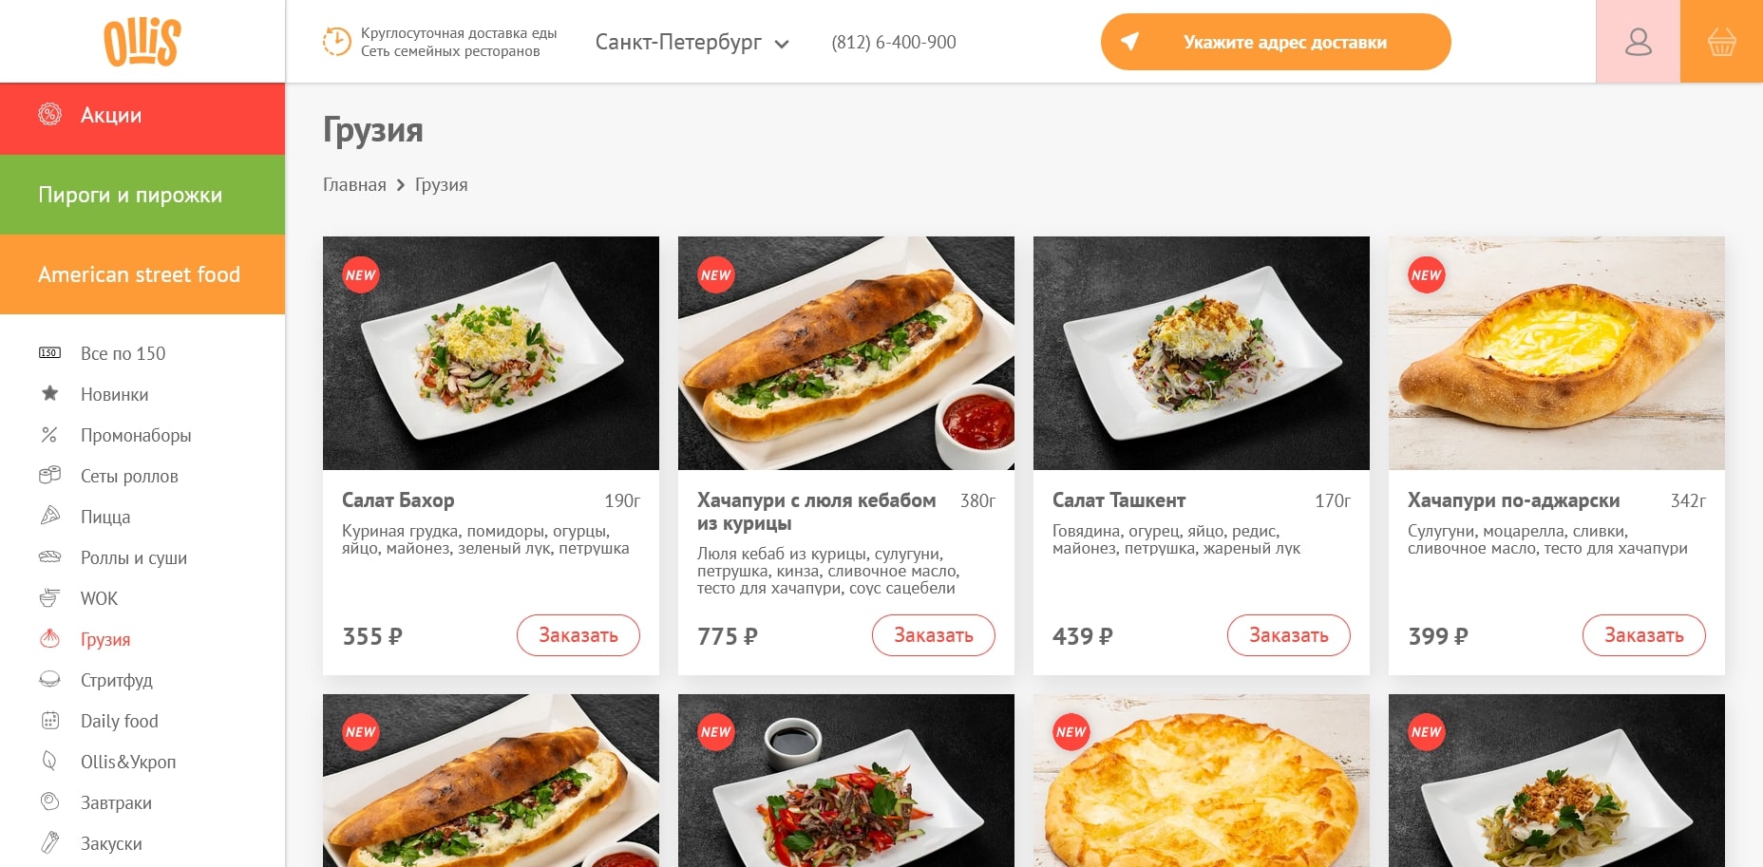Click the clock icon for round-the-clock delivery
Image resolution: width=1763 pixels, height=867 pixels.
point(336,42)
